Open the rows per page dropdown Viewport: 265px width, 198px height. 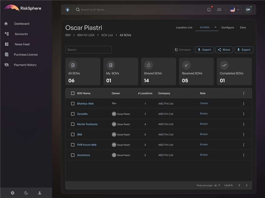[217, 185]
